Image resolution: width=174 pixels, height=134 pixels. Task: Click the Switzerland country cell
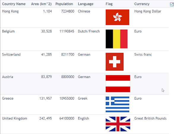11,54
